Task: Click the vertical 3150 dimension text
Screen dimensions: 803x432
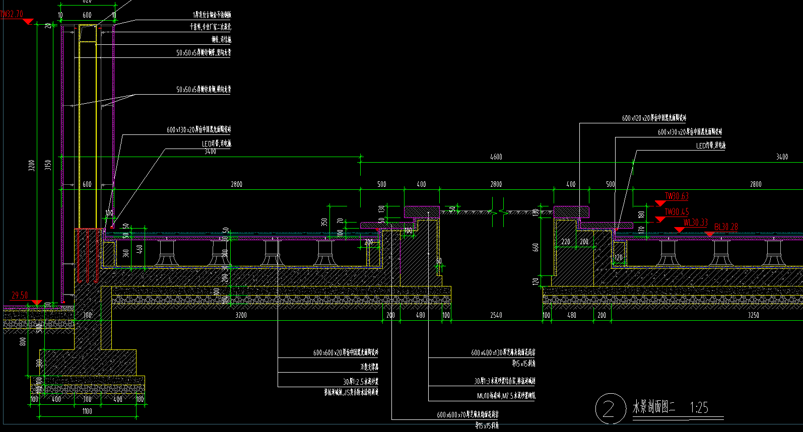Action: coord(48,165)
